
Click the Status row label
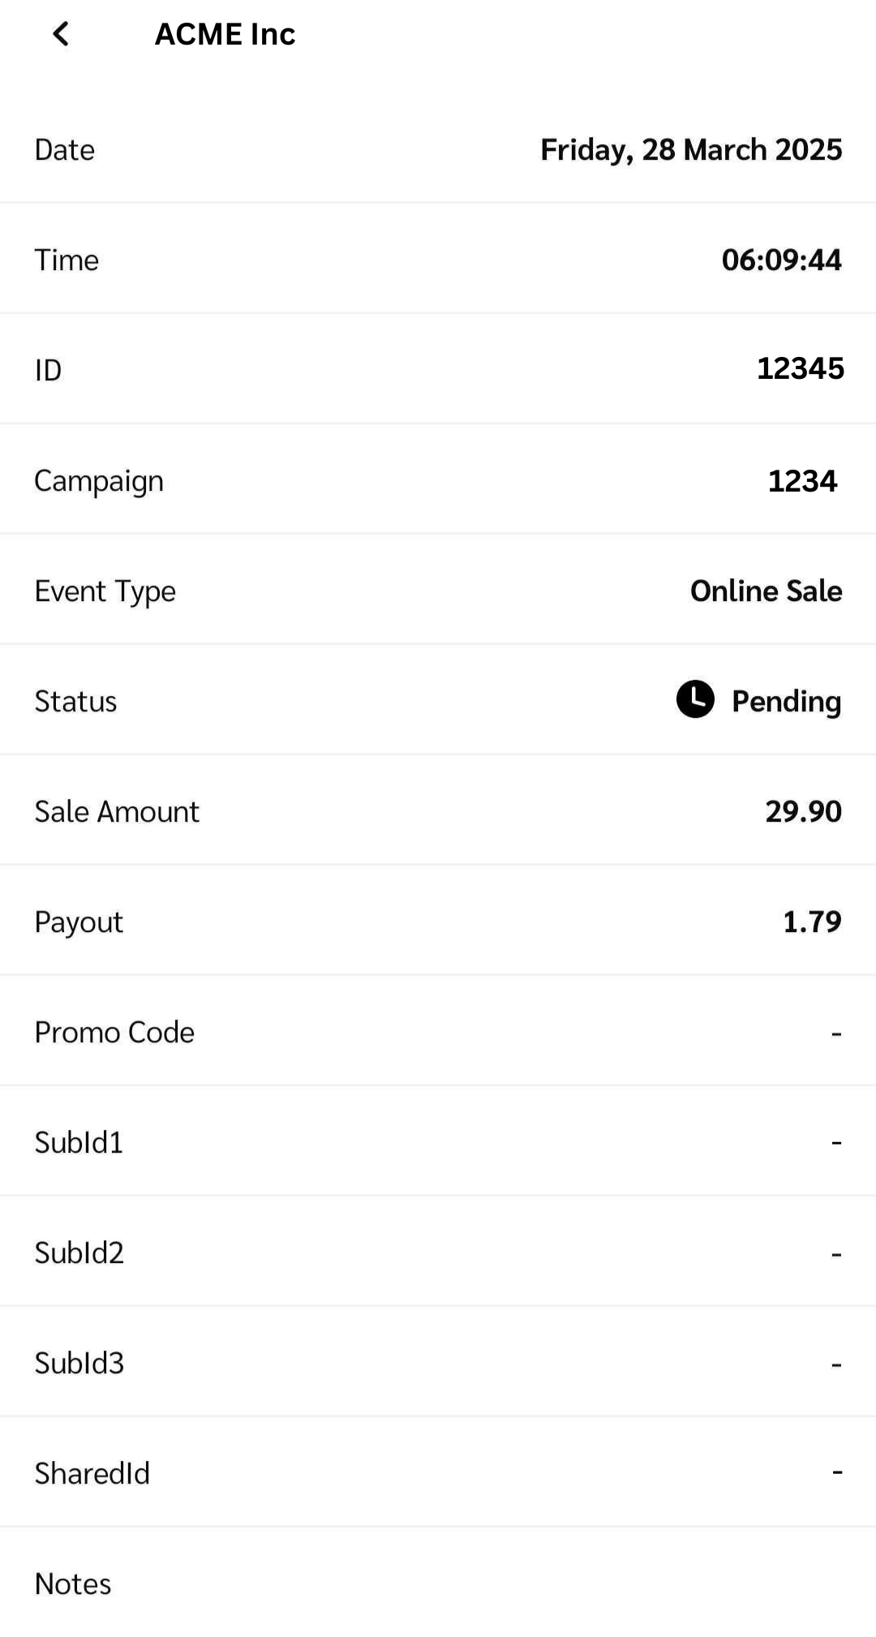click(x=75, y=702)
